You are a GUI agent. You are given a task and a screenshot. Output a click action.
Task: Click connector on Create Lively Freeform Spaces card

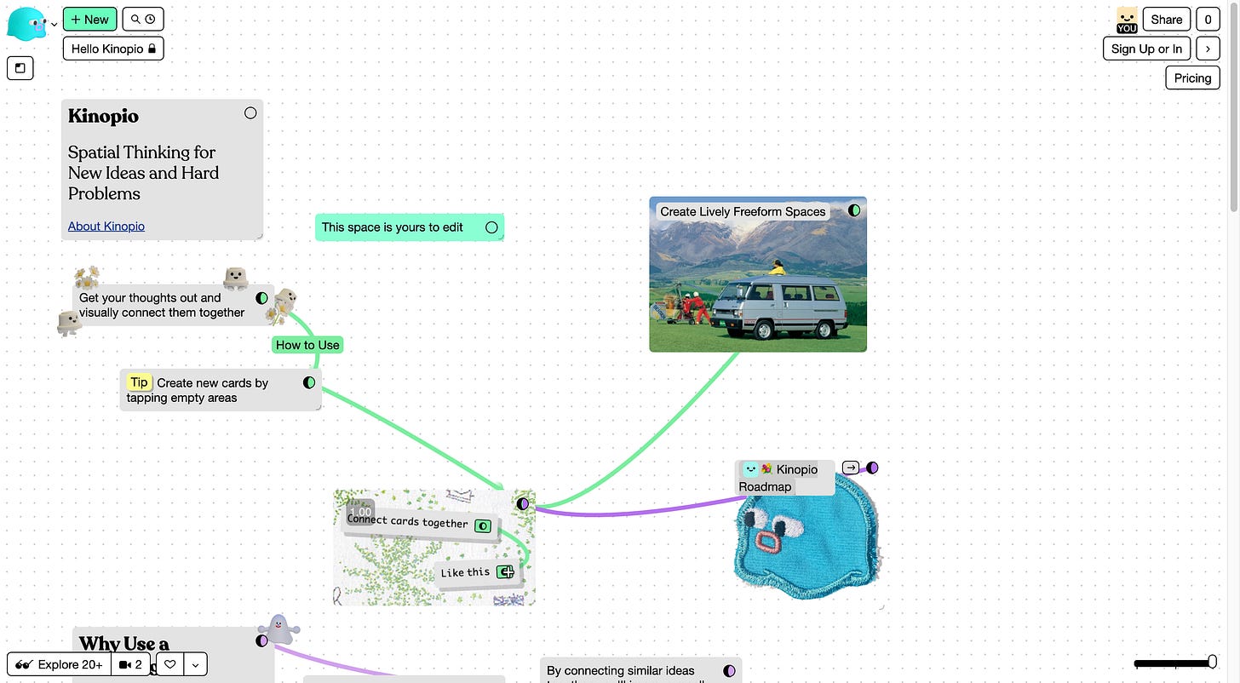coord(854,210)
